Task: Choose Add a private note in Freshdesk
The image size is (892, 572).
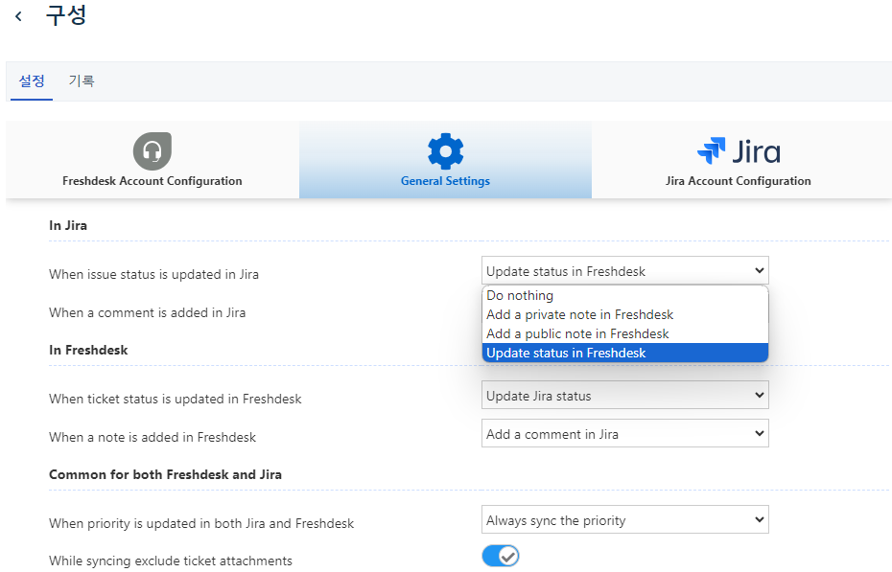Action: pyautogui.click(x=625, y=314)
